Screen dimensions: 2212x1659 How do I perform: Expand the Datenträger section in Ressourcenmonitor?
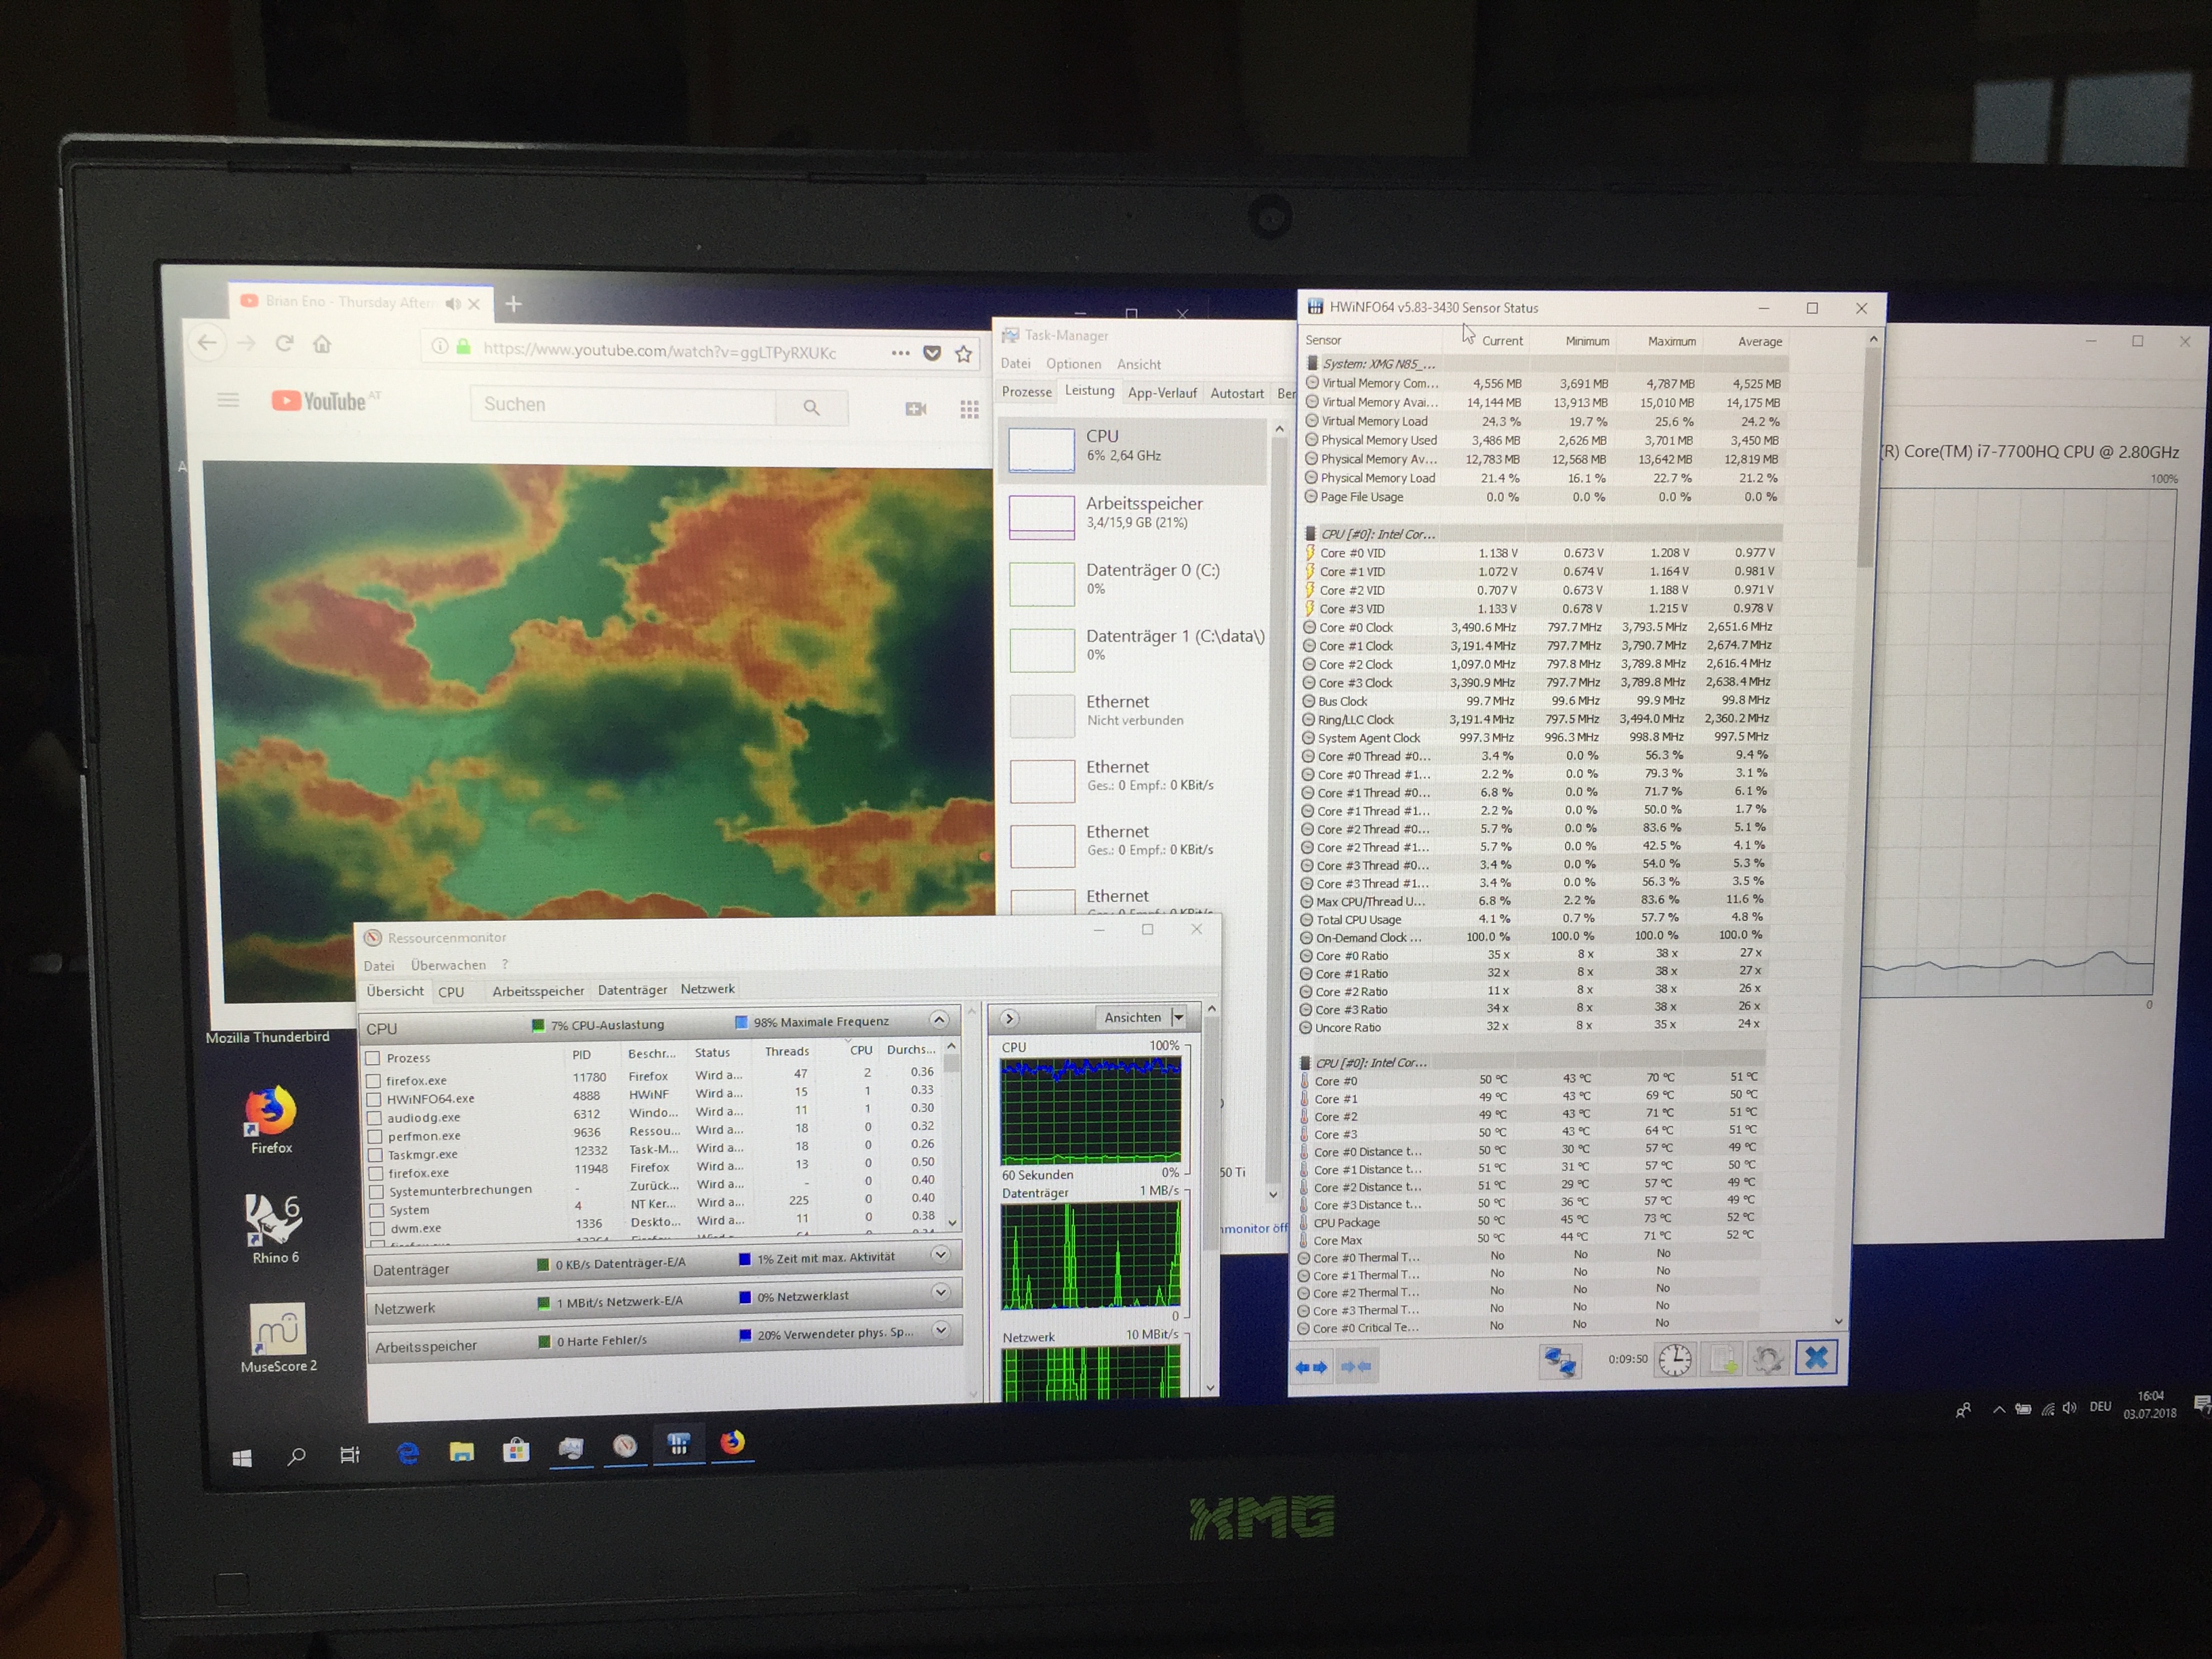tap(940, 1255)
